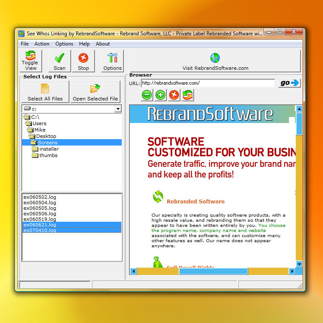Maximize the See Whos Linking window
This screenshot has height=323, width=323.
coord(280,32)
